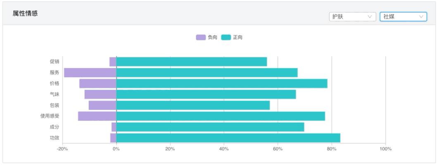The height and width of the screenshot is (168, 446).
Task: Click the teal 正向 legend swatch
Action: pyautogui.click(x=226, y=38)
